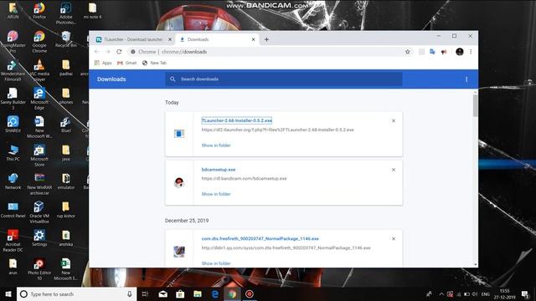Image resolution: width=536 pixels, height=301 pixels.
Task: Select the Firefox desktop shortcut
Action: 39,11
